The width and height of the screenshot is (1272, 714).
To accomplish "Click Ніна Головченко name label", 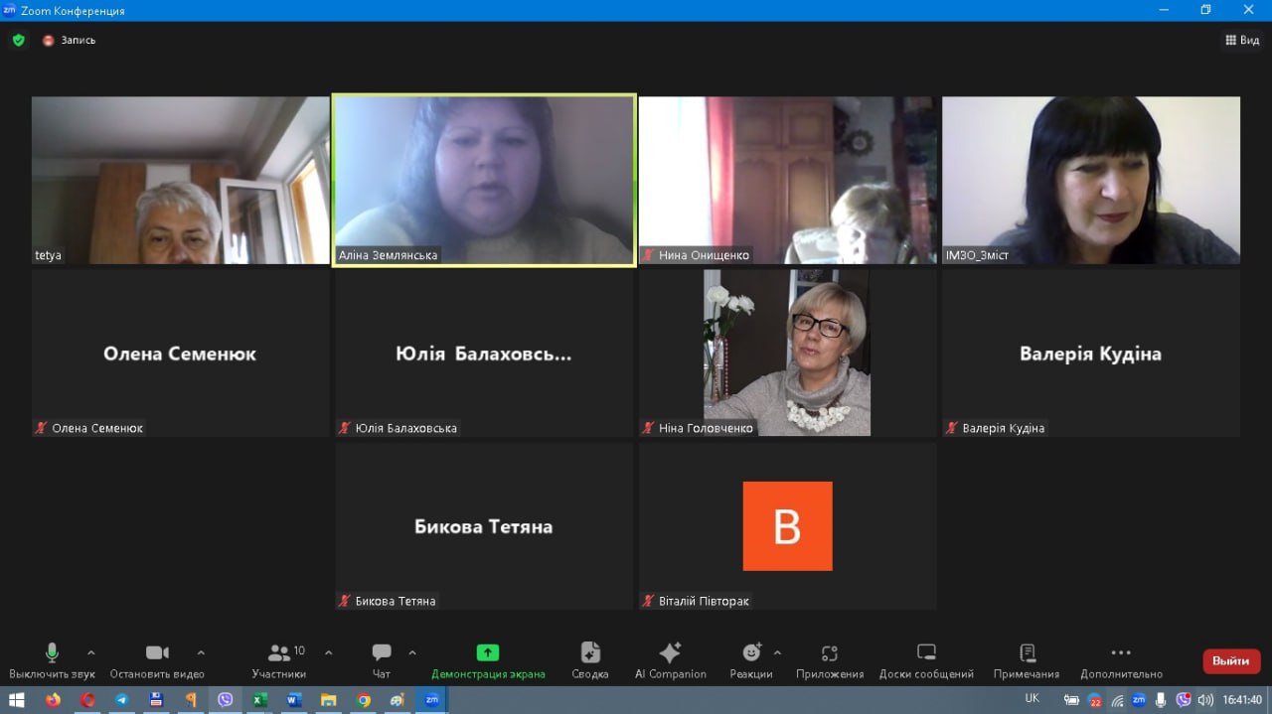I will click(x=706, y=428).
